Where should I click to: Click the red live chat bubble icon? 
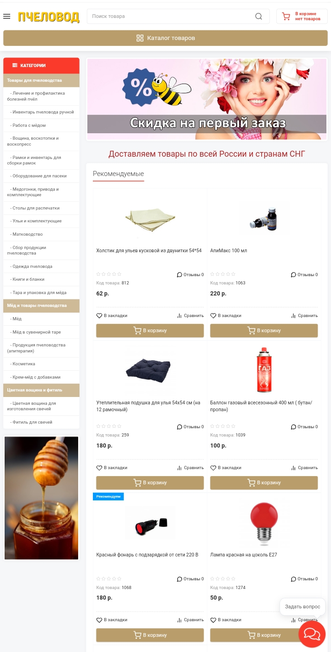[x=312, y=634]
